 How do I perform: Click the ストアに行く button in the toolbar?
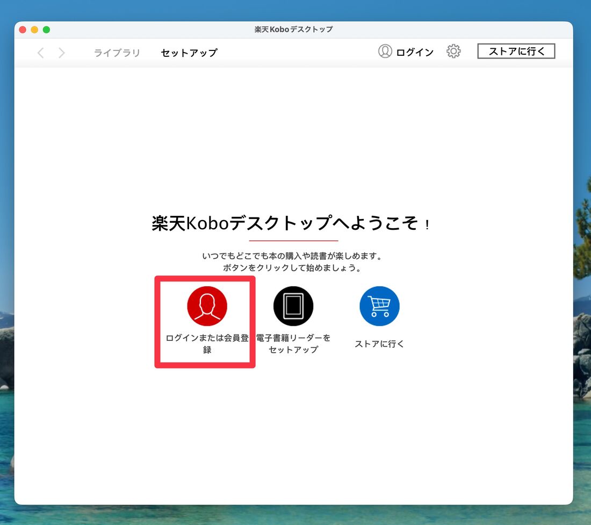click(516, 51)
